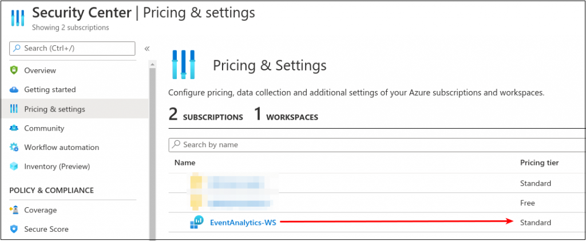
Task: Click the EventAnalytics-WS workspace icon
Action: pos(197,223)
